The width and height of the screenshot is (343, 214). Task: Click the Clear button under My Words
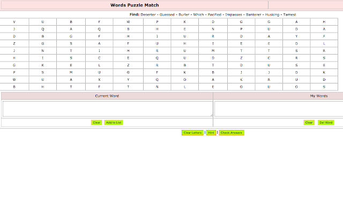click(x=309, y=123)
